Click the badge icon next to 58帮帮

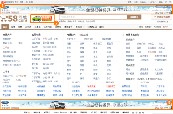[96, 27]
